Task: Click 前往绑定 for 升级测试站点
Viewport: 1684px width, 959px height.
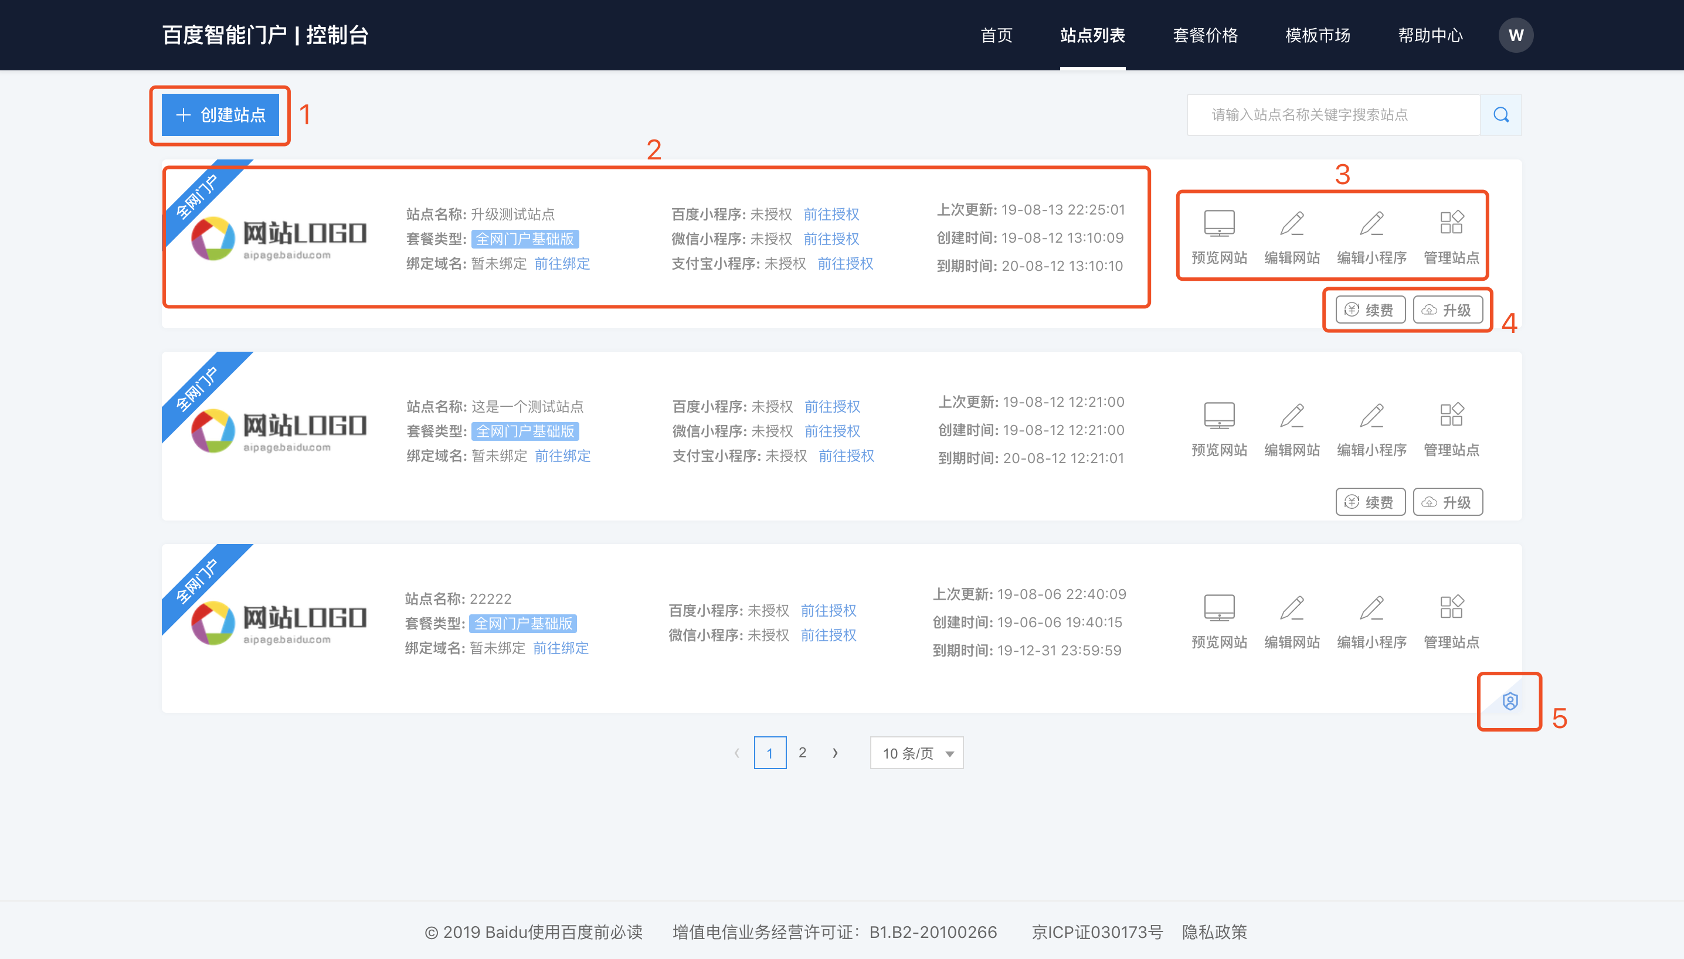Action: [x=561, y=264]
